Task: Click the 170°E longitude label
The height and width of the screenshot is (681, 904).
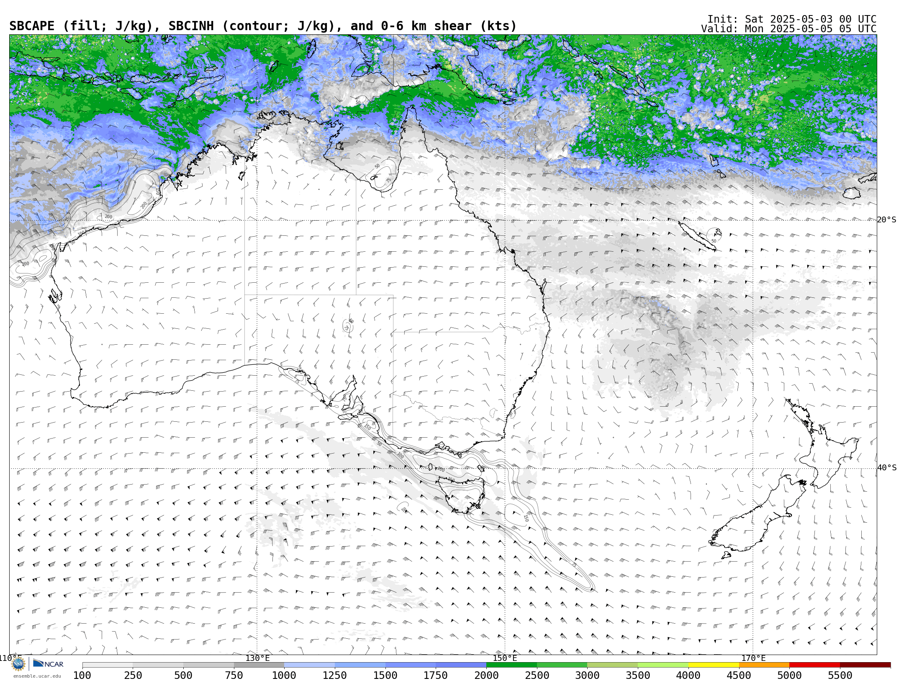Action: tap(753, 658)
